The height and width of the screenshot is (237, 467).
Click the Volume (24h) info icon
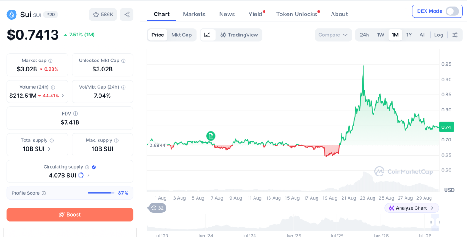coord(53,87)
